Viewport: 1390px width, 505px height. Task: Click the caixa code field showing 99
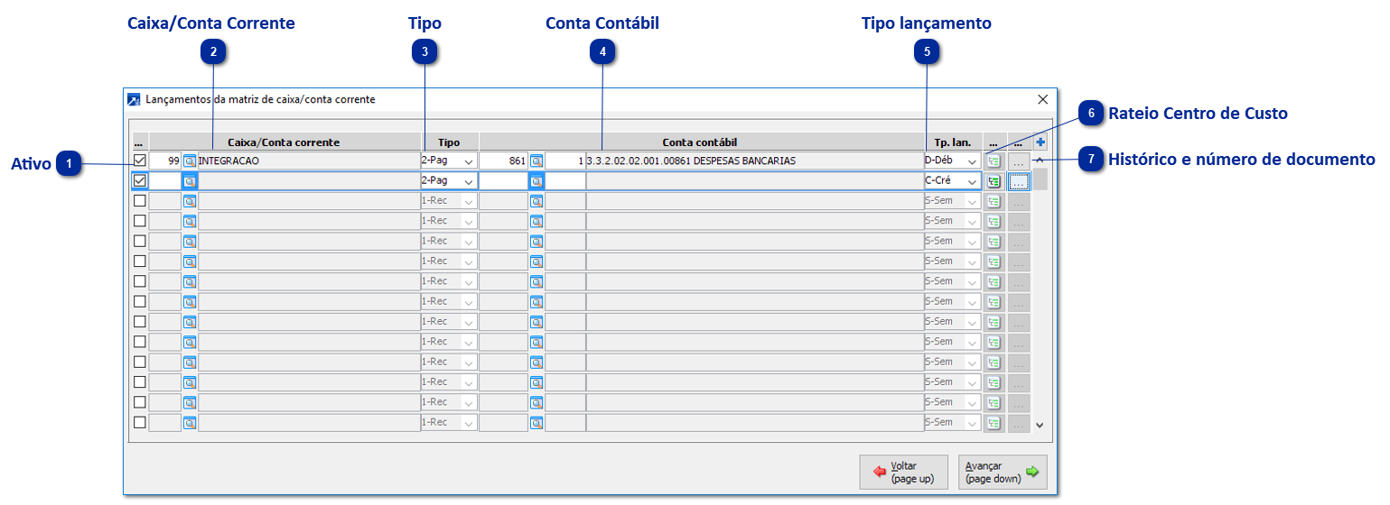tap(165, 161)
